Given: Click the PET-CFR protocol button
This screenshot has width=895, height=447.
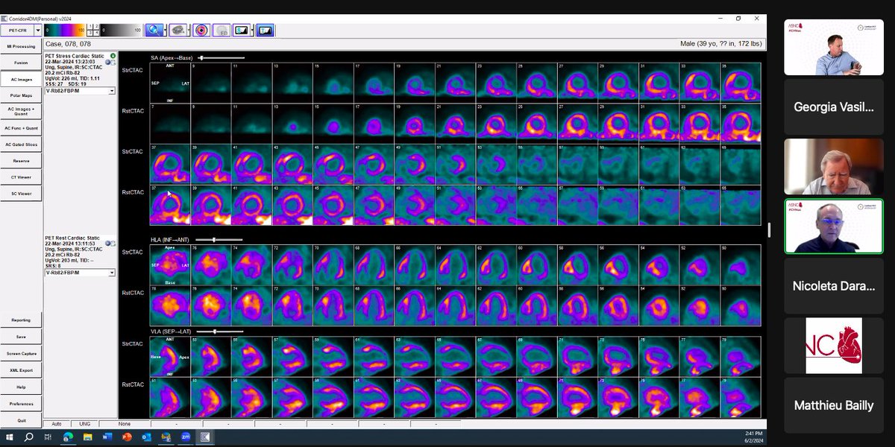Looking at the screenshot, I should point(17,31).
